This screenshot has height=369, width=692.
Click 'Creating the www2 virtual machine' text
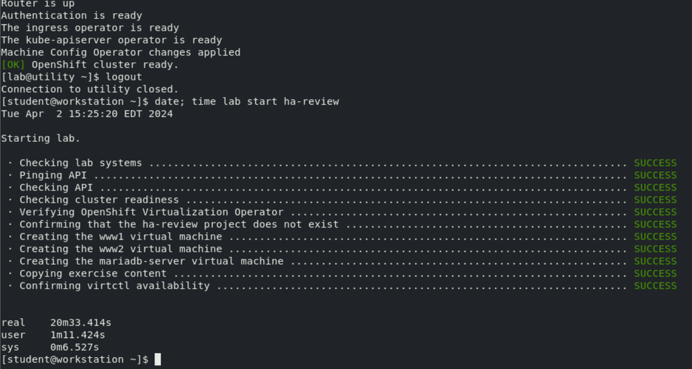(x=121, y=249)
